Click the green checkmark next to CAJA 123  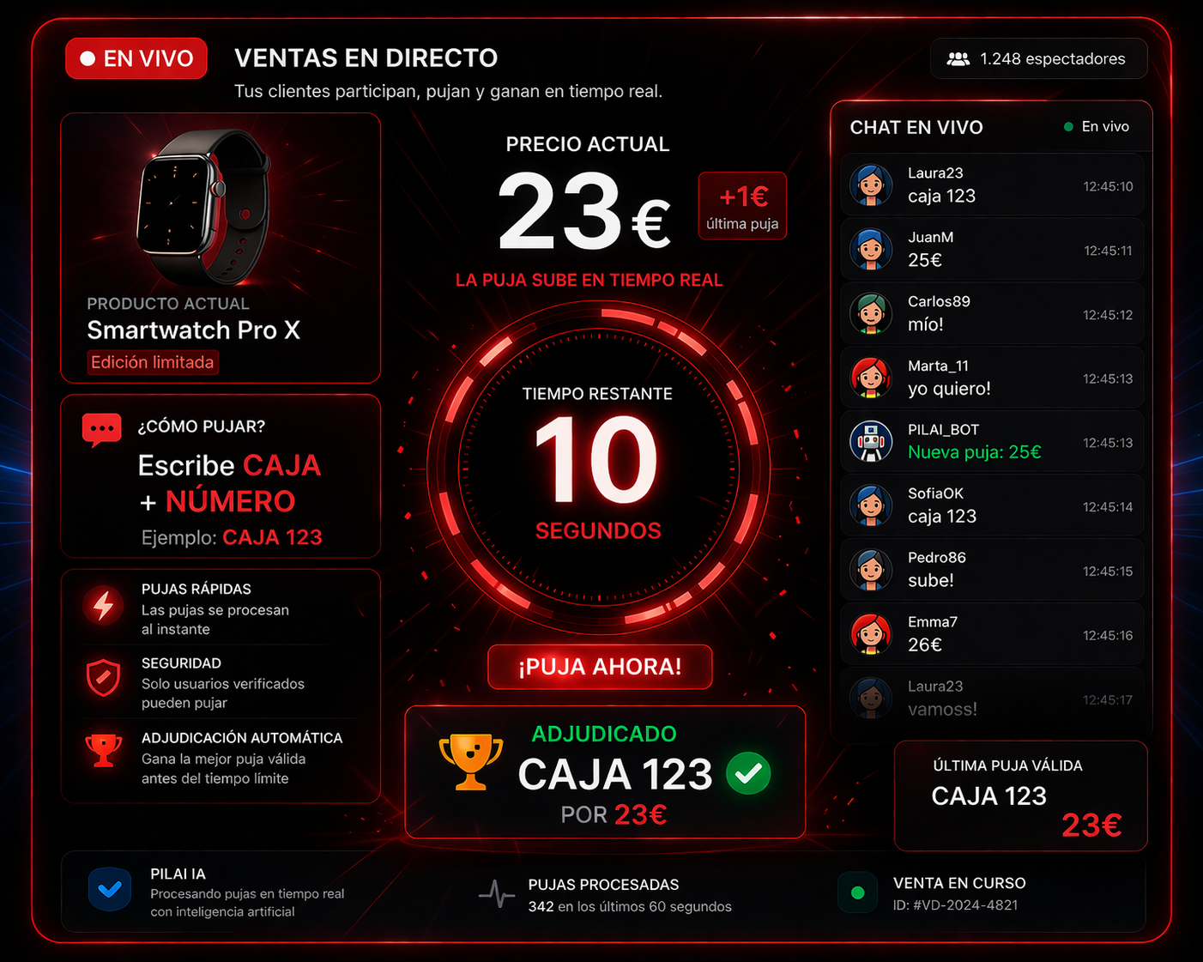coord(748,773)
